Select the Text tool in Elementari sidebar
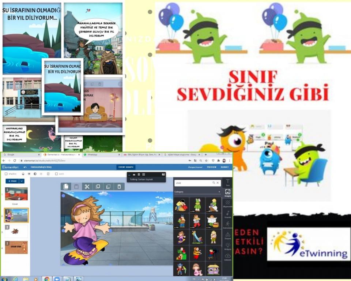This screenshot has width=351, height=281. 227,183
